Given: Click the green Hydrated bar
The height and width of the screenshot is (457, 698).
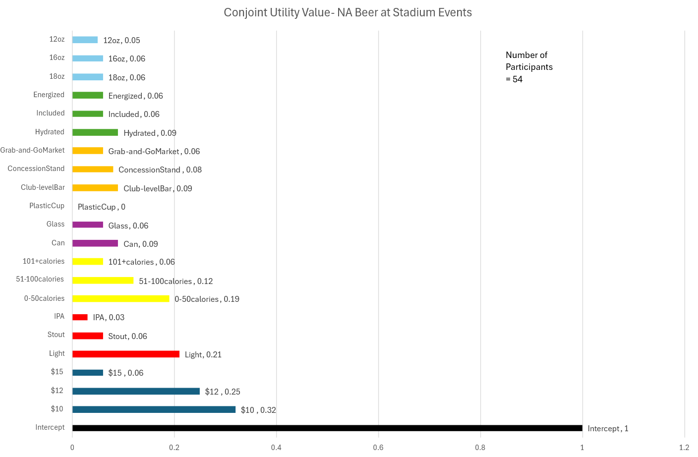Looking at the screenshot, I should tap(95, 132).
